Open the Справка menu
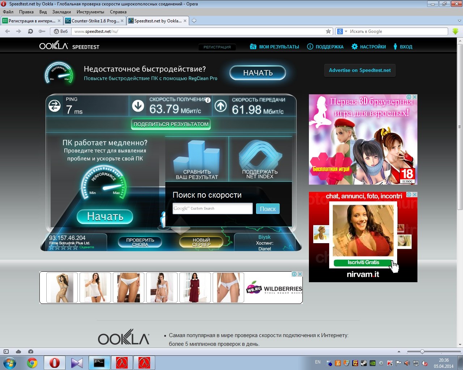This screenshot has width=463, height=370. click(x=118, y=12)
